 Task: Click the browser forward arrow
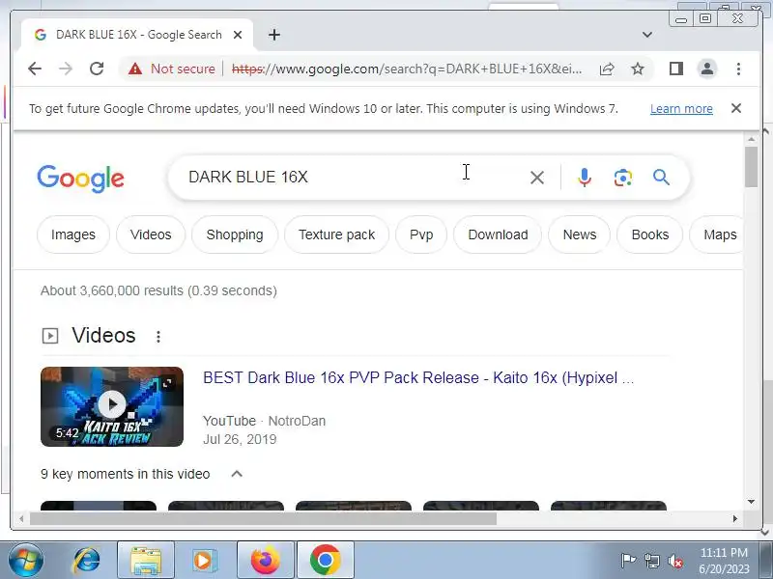point(65,69)
